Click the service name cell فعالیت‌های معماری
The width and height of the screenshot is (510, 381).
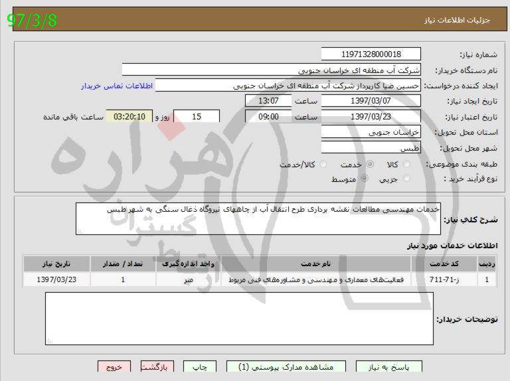[x=316, y=279]
